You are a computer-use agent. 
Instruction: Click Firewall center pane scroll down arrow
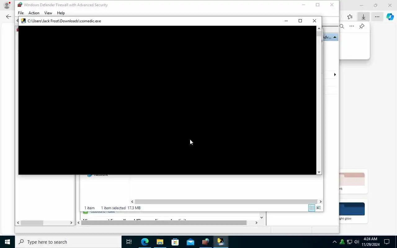tap(261, 218)
